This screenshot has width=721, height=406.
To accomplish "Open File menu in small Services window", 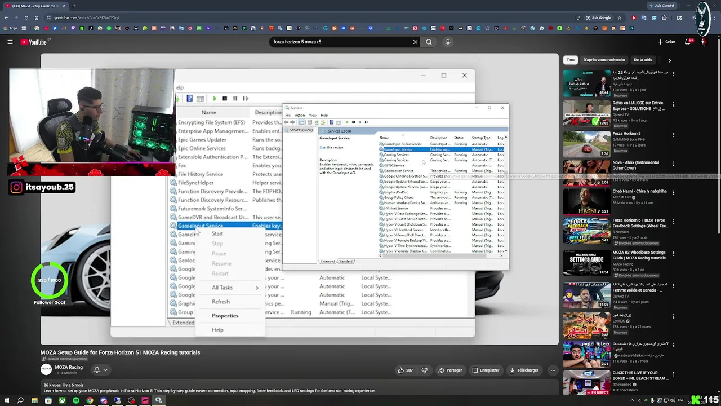I will click(x=288, y=115).
